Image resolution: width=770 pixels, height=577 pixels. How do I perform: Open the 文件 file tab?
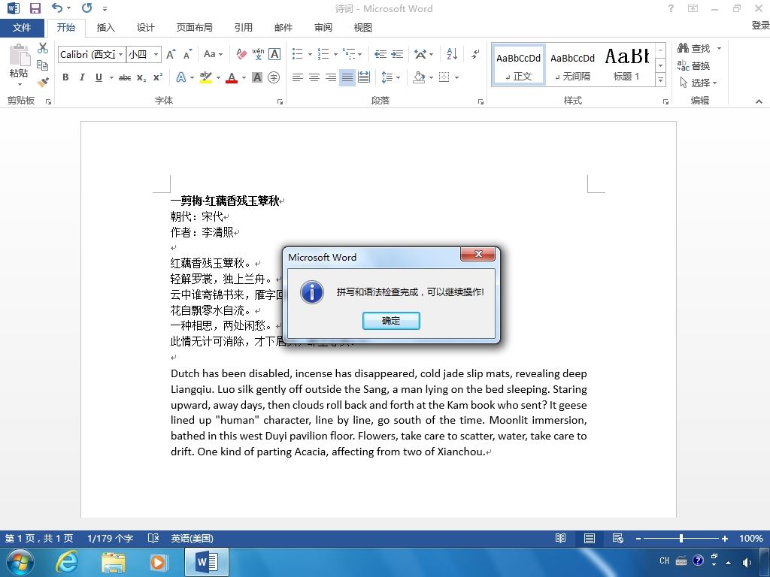pyautogui.click(x=22, y=28)
